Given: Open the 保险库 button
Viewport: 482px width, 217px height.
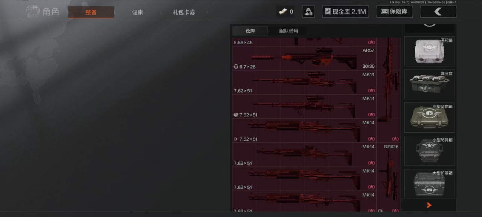Looking at the screenshot, I should [x=394, y=12].
